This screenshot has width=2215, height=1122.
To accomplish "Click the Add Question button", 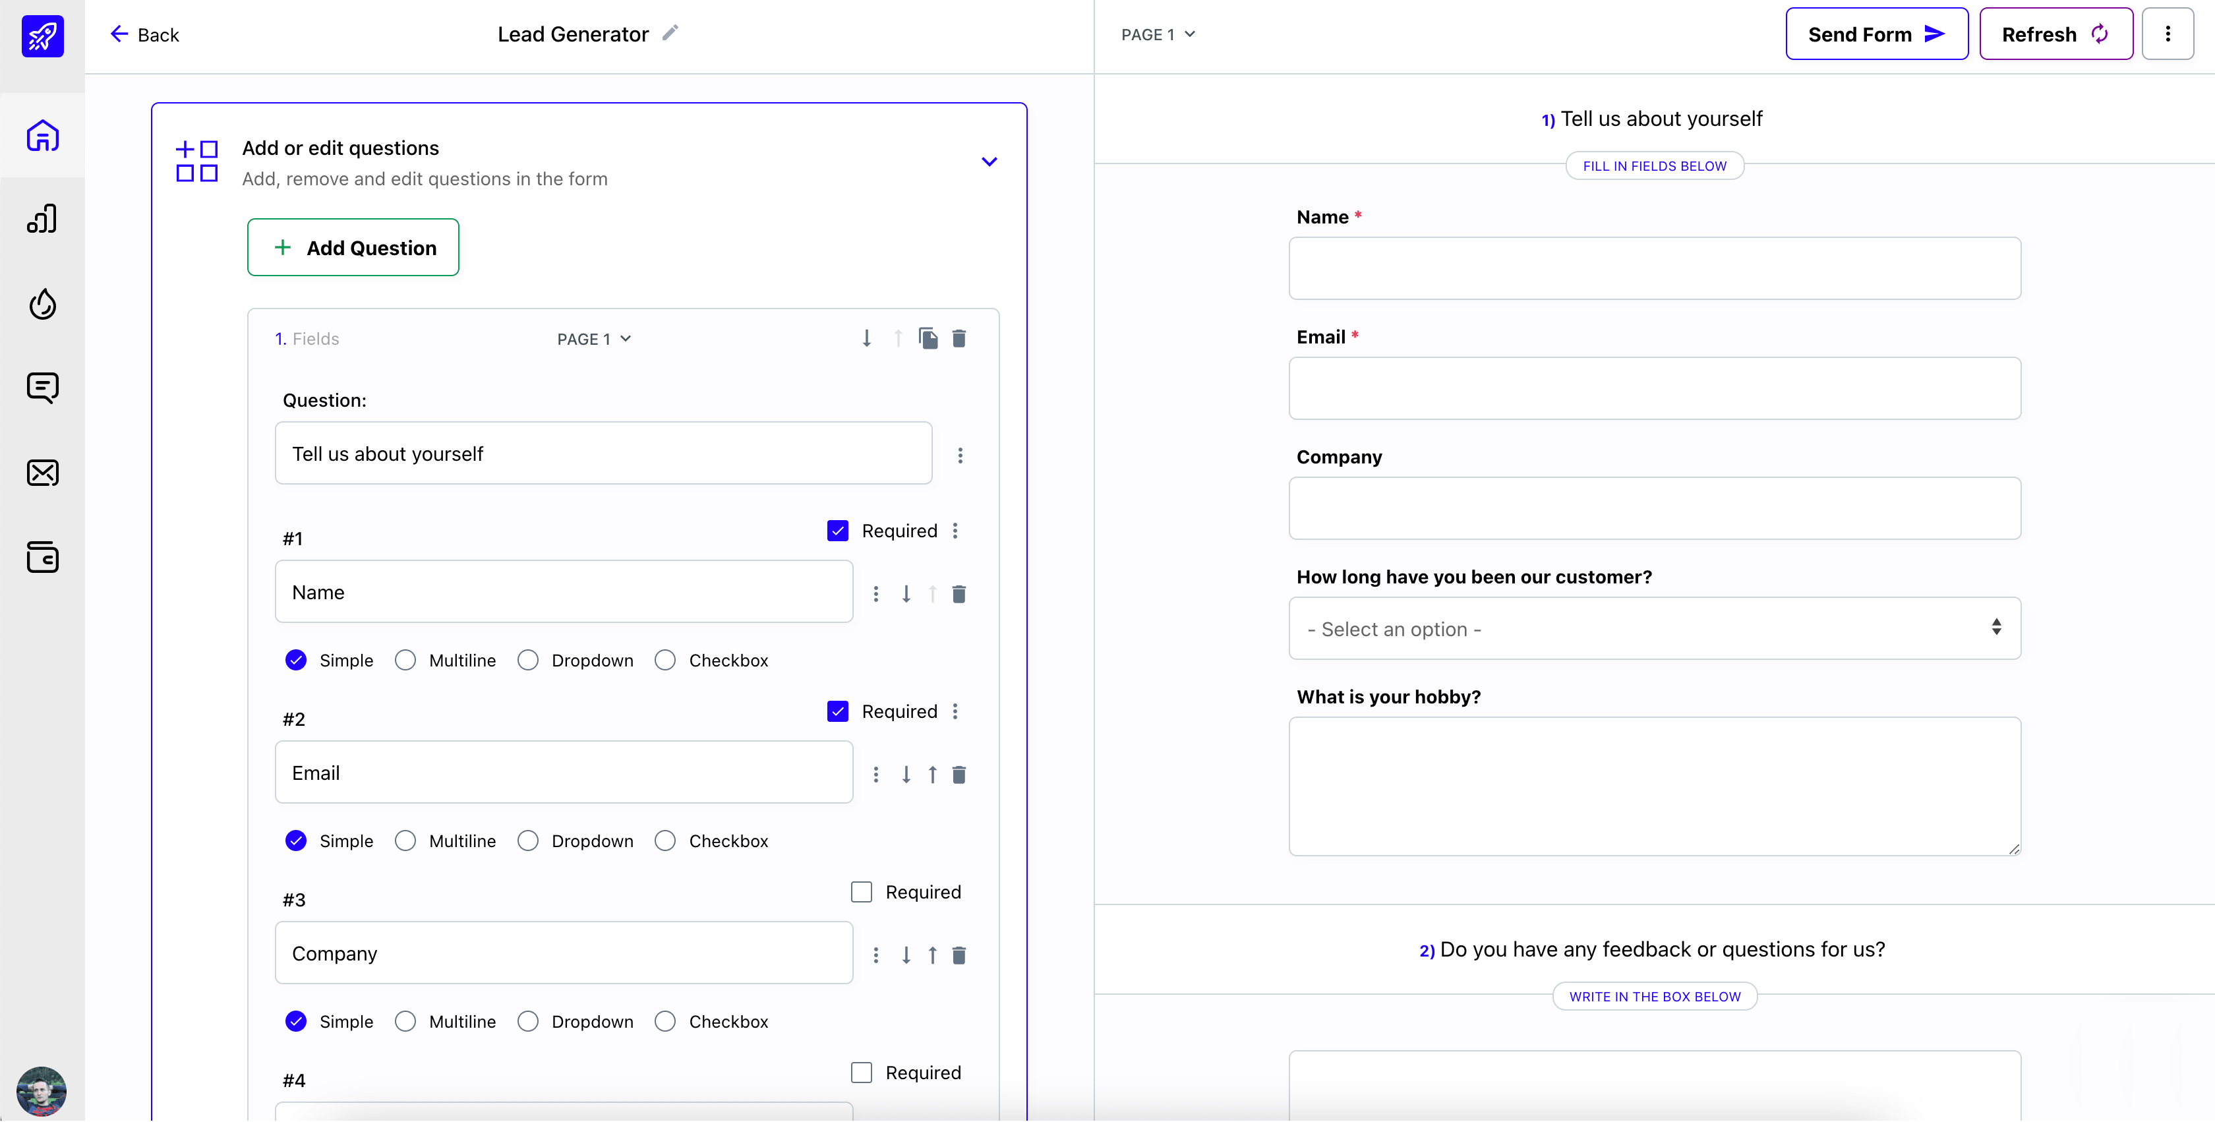I will point(353,248).
